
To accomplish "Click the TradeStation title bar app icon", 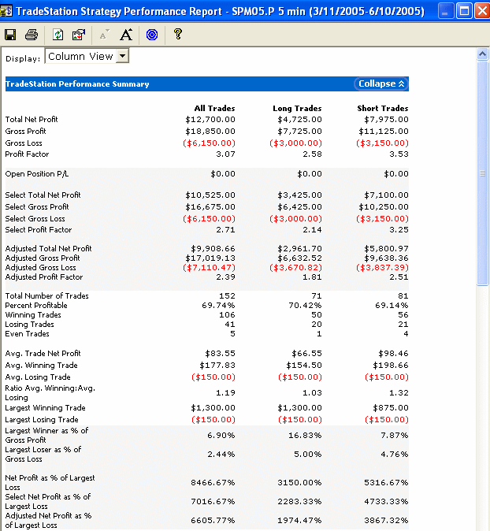I will coord(6,11).
